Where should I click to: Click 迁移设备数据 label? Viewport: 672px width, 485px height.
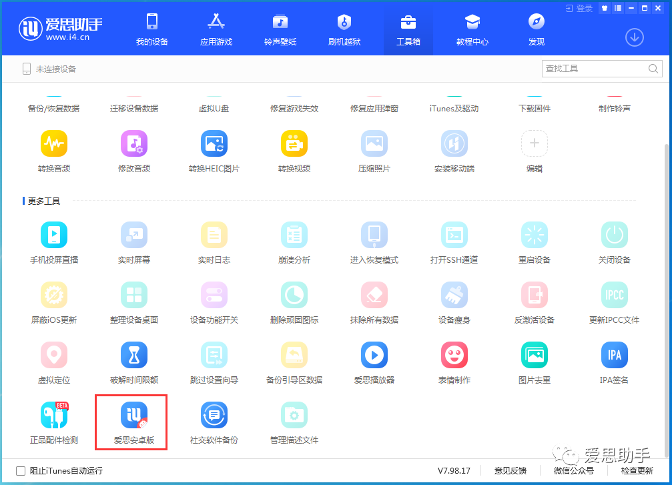click(x=134, y=109)
